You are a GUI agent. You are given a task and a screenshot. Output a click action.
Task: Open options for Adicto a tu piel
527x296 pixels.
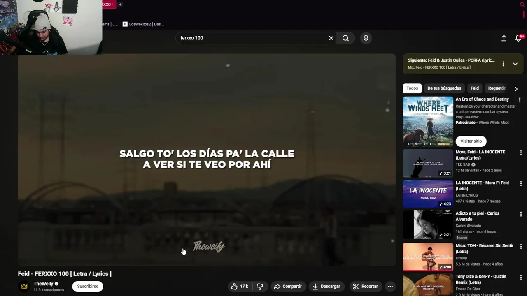pos(520,214)
